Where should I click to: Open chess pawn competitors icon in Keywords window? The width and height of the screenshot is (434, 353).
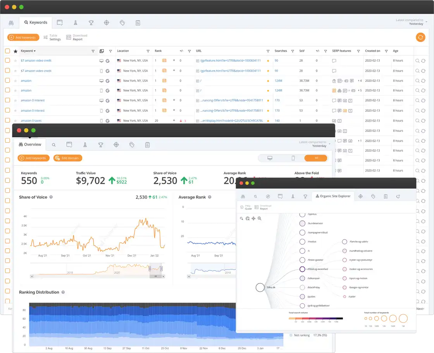pyautogui.click(x=76, y=23)
